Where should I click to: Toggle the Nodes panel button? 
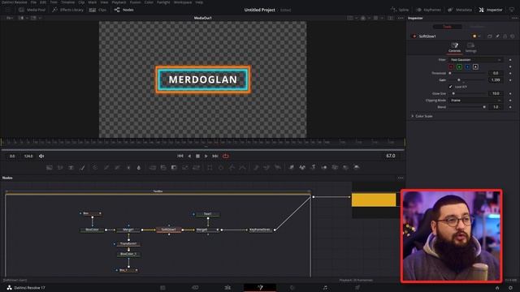tap(123, 10)
